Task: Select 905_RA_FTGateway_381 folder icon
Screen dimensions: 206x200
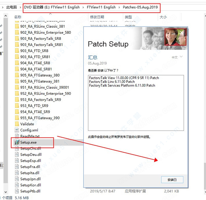Action: point(17,81)
